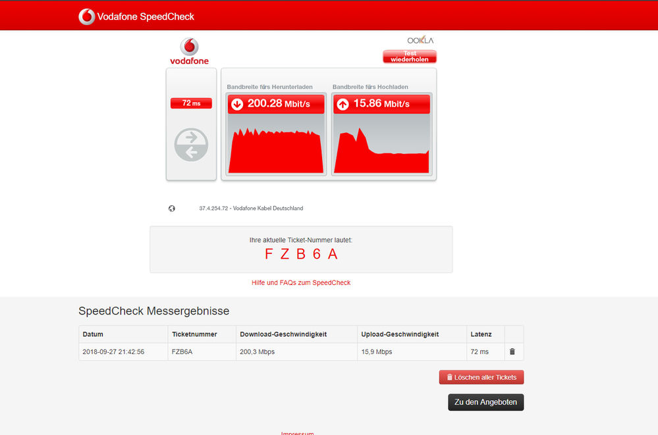Open Hilfe und FAQs zum SpeedCheck link
This screenshot has width=658, height=435.
click(x=301, y=283)
